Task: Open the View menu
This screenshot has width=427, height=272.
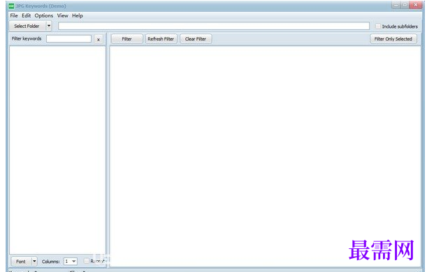Action: click(63, 16)
